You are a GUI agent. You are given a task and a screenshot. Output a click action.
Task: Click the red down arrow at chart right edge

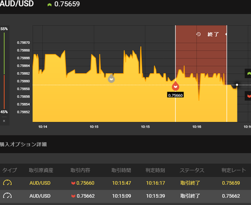tap(248, 96)
